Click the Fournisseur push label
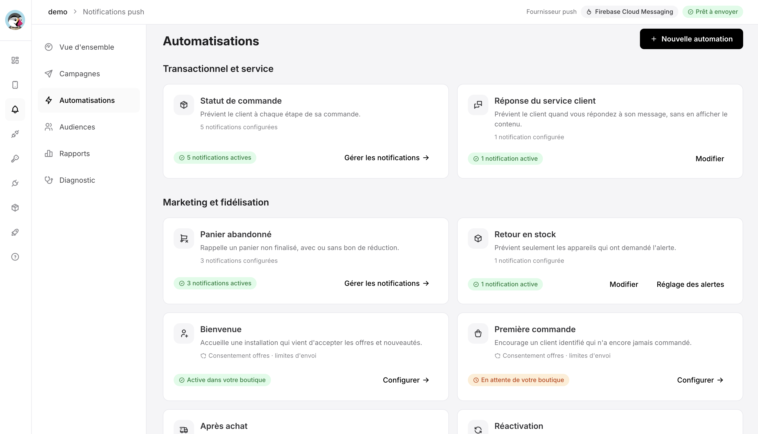Screen dimensions: 758x434 coord(551,12)
